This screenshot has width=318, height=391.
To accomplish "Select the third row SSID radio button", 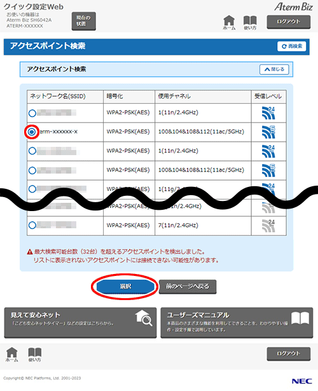I will tap(32, 151).
